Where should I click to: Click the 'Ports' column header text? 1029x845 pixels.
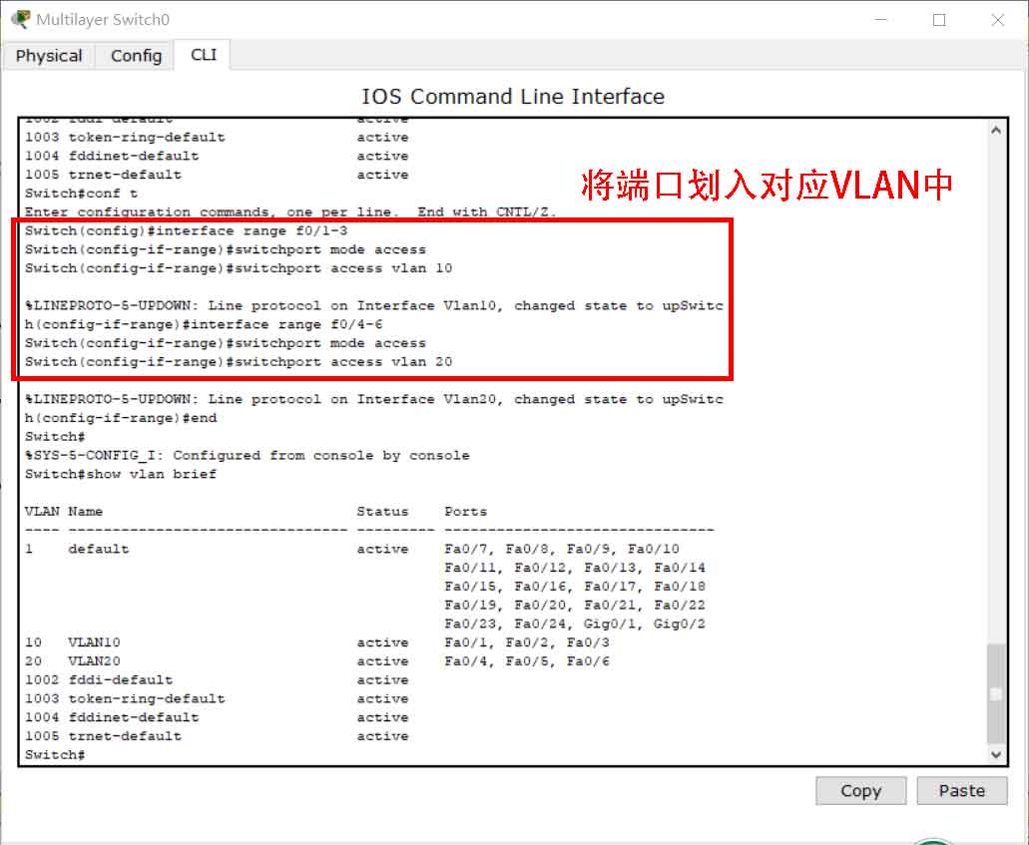click(465, 512)
